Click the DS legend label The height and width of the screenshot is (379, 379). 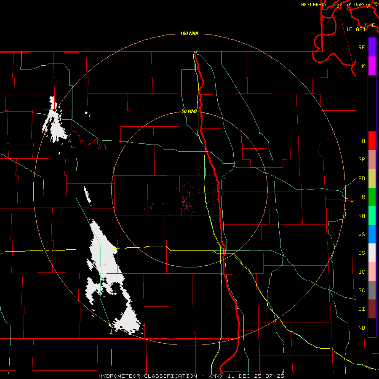pos(362,253)
